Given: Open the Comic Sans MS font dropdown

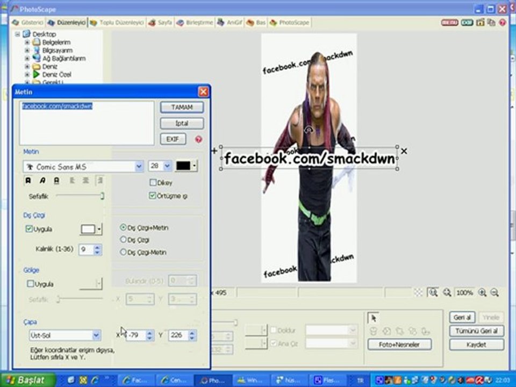Looking at the screenshot, I should [x=139, y=167].
